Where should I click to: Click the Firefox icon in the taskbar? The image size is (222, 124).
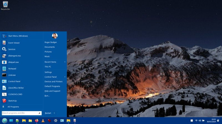click(37, 121)
